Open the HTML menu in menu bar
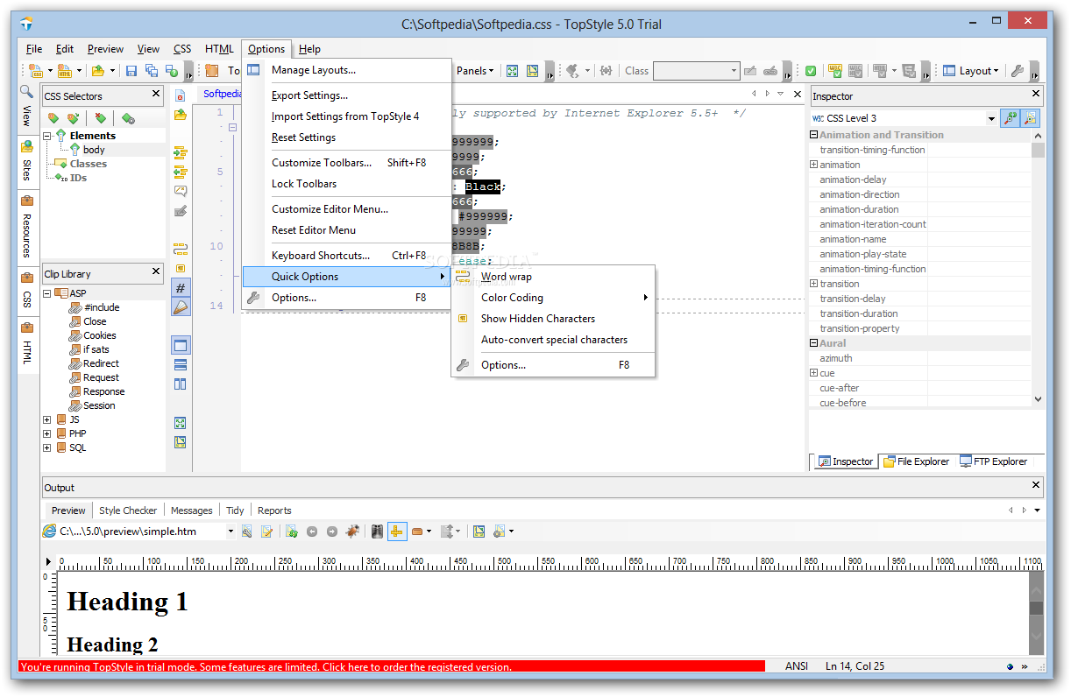The height and width of the screenshot is (697, 1071). coord(219,49)
